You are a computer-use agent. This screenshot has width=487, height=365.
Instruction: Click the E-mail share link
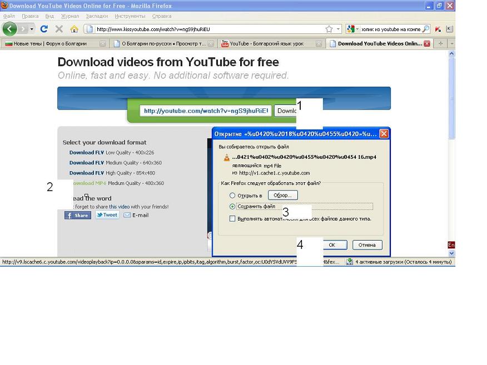[x=136, y=215]
